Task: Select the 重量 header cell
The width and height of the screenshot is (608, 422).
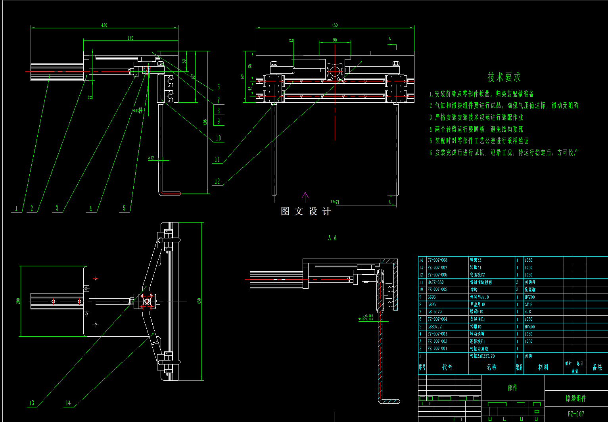Action: (575, 371)
